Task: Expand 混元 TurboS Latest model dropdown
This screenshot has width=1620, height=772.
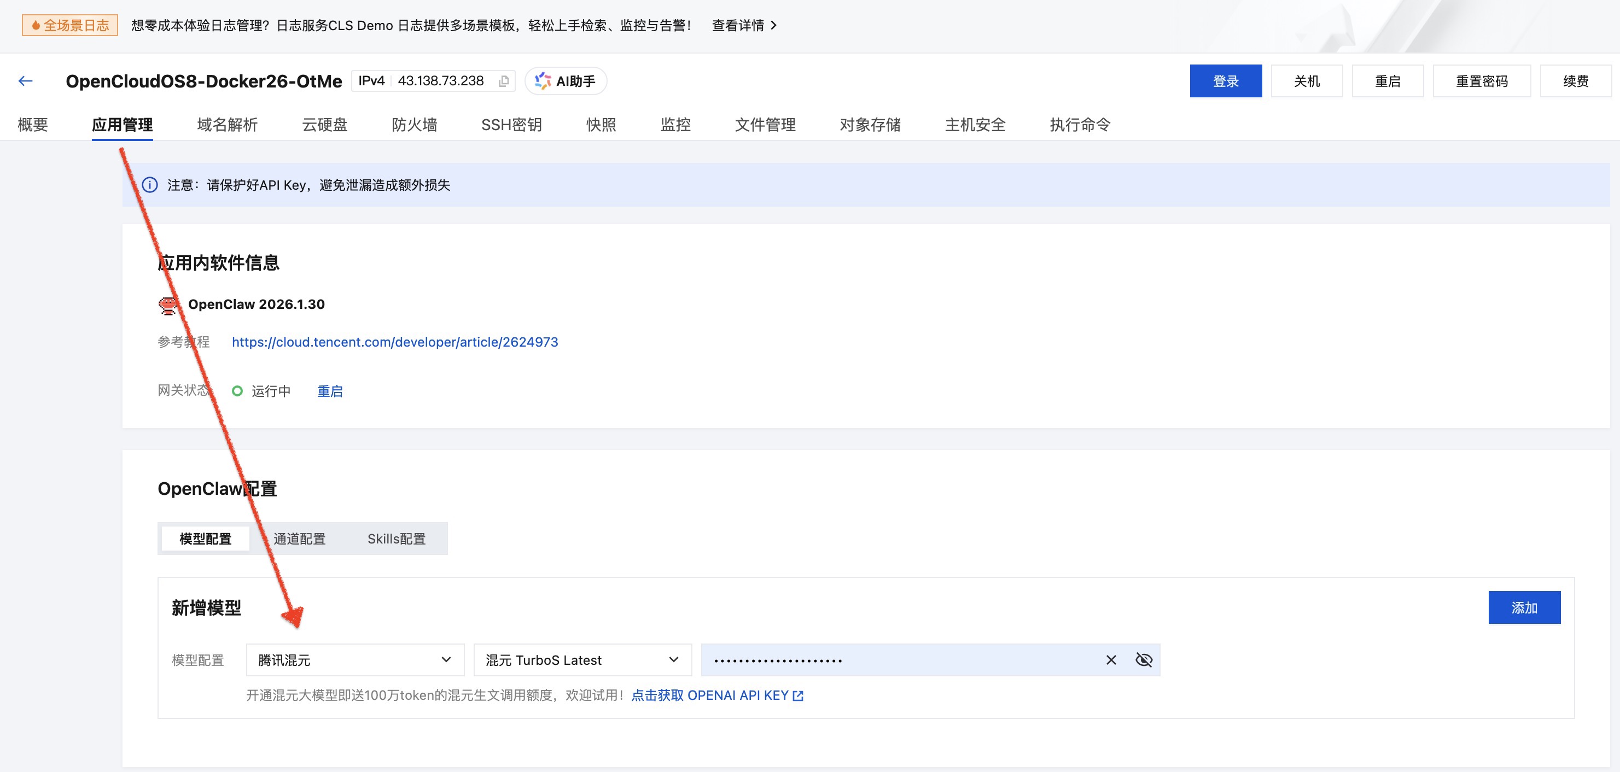Action: tap(582, 660)
